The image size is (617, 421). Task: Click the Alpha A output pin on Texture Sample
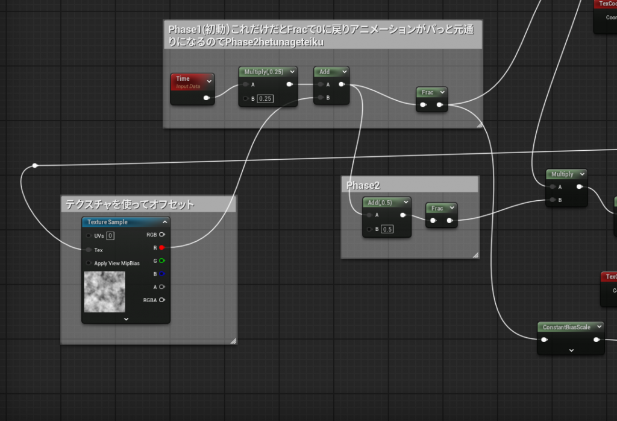161,287
